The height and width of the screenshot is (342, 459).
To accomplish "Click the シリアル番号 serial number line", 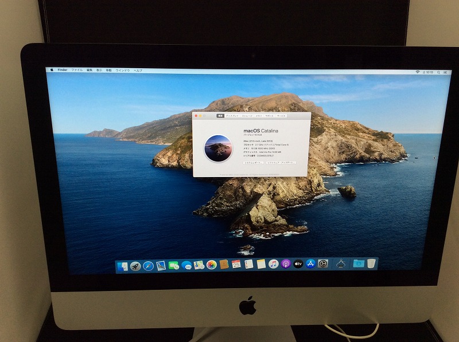I will click(x=258, y=156).
